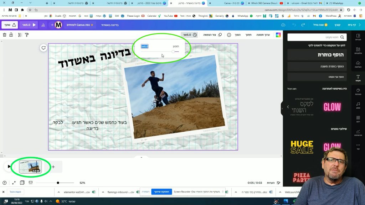Click the share button with upload icon
365x205 pixels.
[x=10, y=25]
